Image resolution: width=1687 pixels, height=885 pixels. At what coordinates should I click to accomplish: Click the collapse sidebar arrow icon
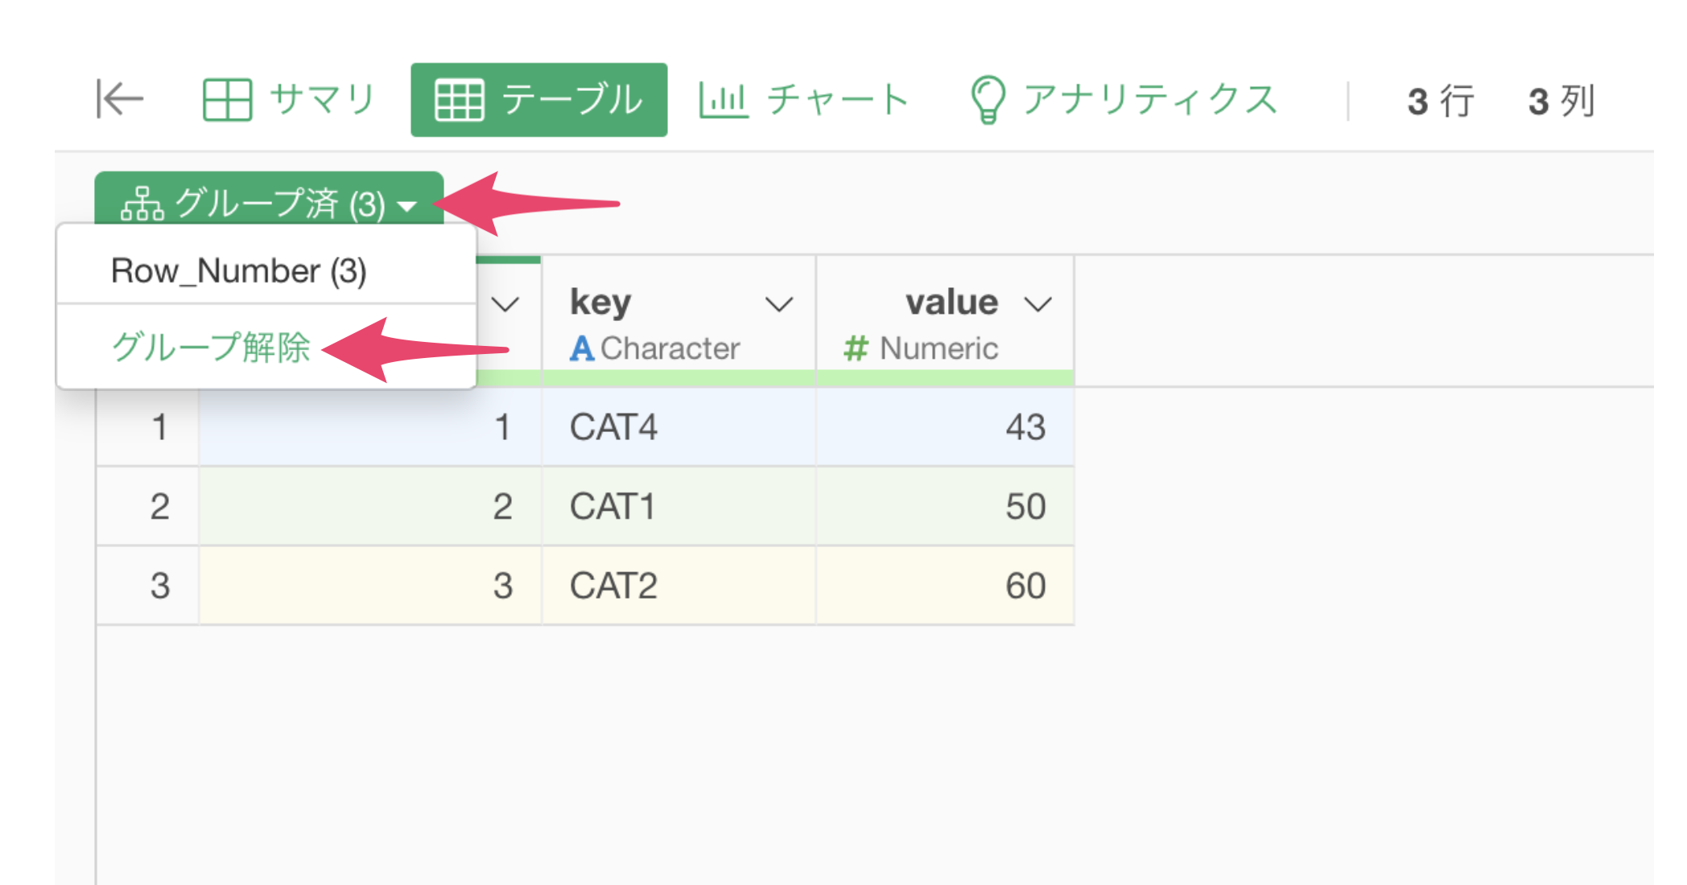pos(119,99)
